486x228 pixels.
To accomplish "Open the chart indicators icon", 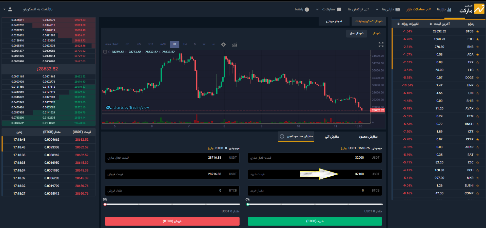I will [234, 45].
